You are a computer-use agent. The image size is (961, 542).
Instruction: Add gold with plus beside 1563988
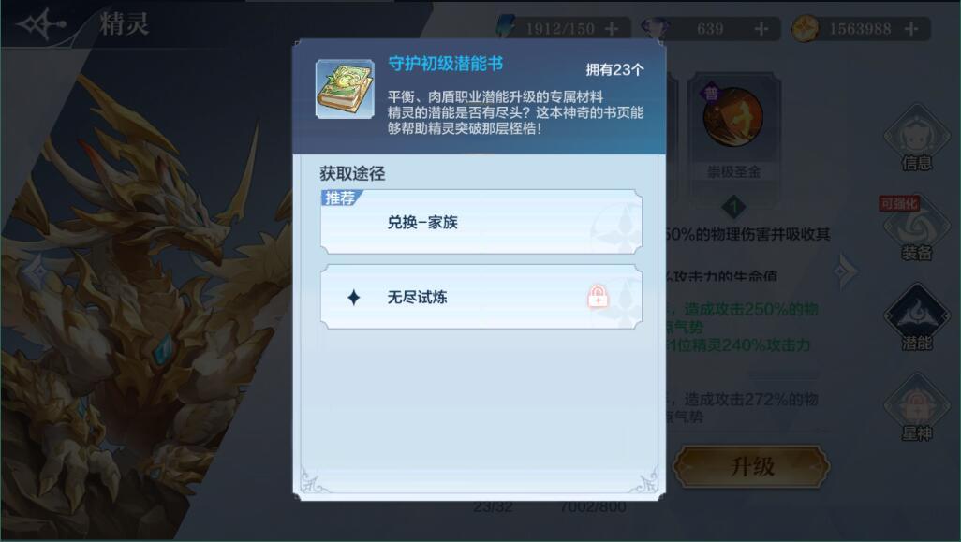pos(911,29)
